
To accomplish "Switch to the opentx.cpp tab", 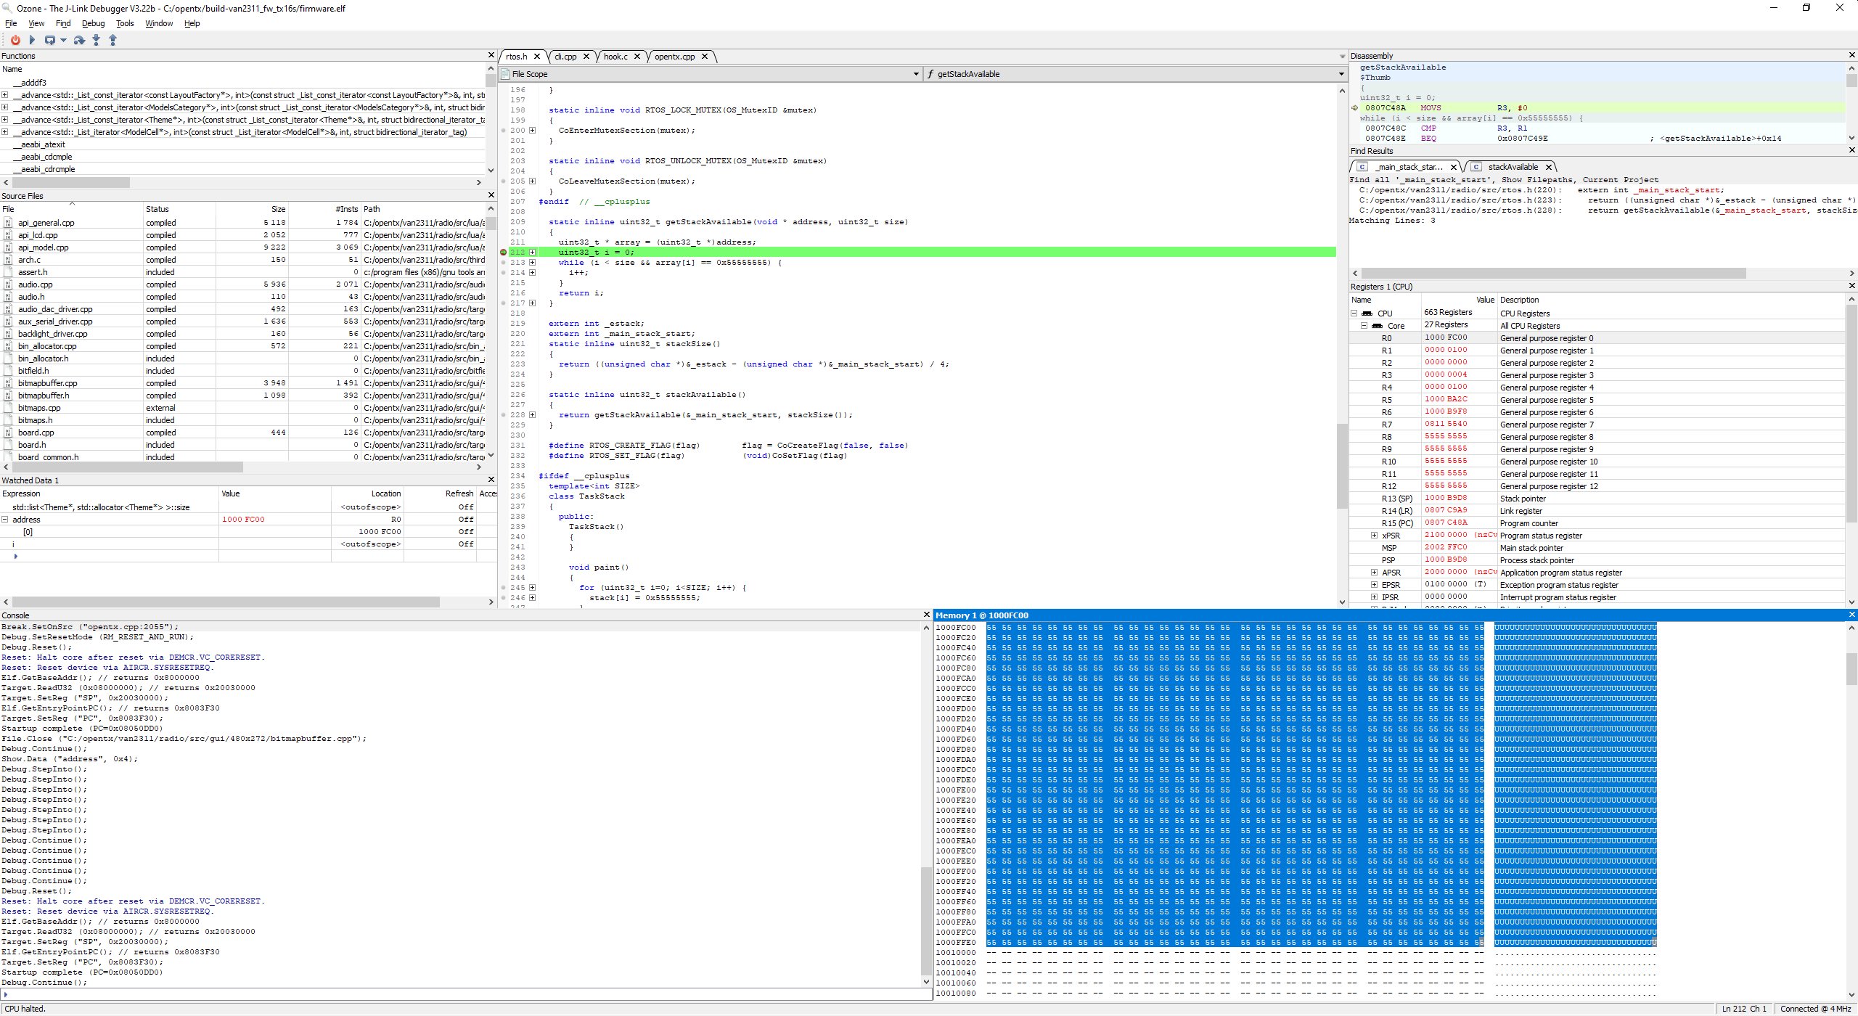I will point(674,57).
